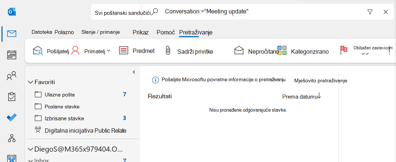Filter by Kategorizirano categories
Screen dimensions: 396x162
coord(303,51)
